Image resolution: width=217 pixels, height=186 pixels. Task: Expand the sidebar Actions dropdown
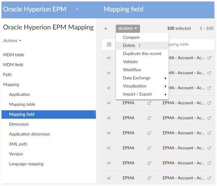coord(12,41)
